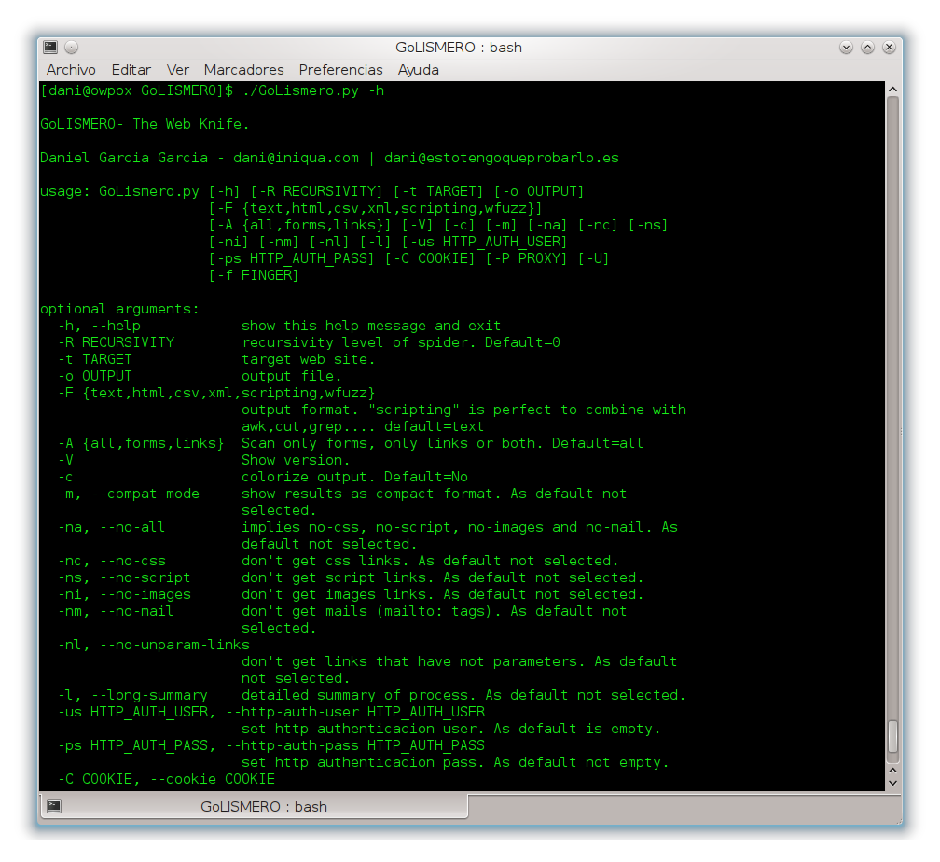Click the 'usage: GoLismero.py' text
The width and height of the screenshot is (940, 862).
tap(119, 191)
